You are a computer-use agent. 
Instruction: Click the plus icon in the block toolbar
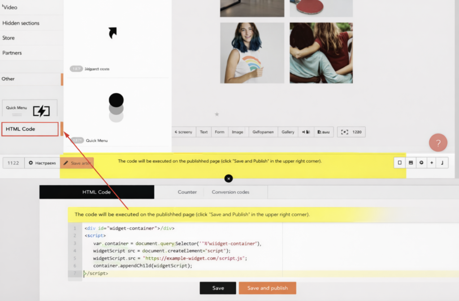click(432, 163)
